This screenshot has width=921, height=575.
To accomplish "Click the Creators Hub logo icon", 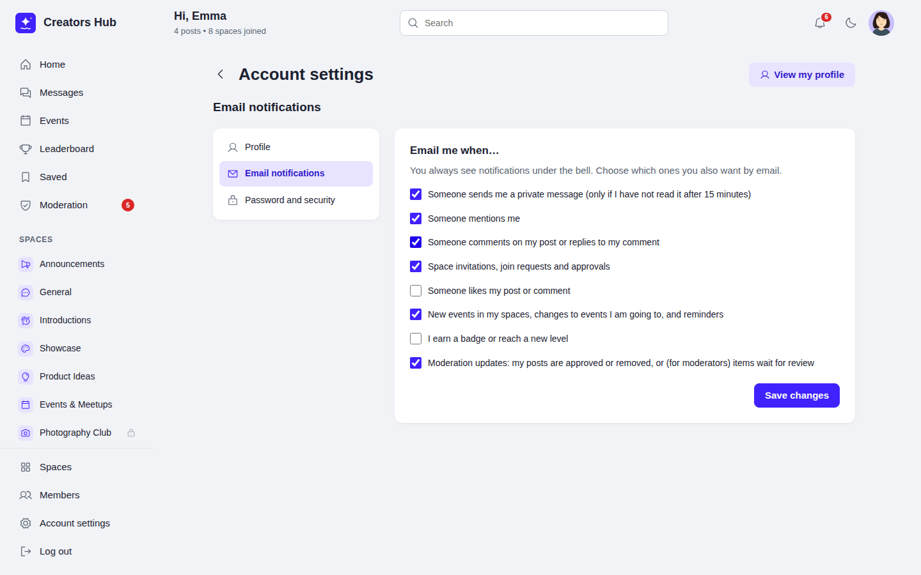I will [26, 23].
